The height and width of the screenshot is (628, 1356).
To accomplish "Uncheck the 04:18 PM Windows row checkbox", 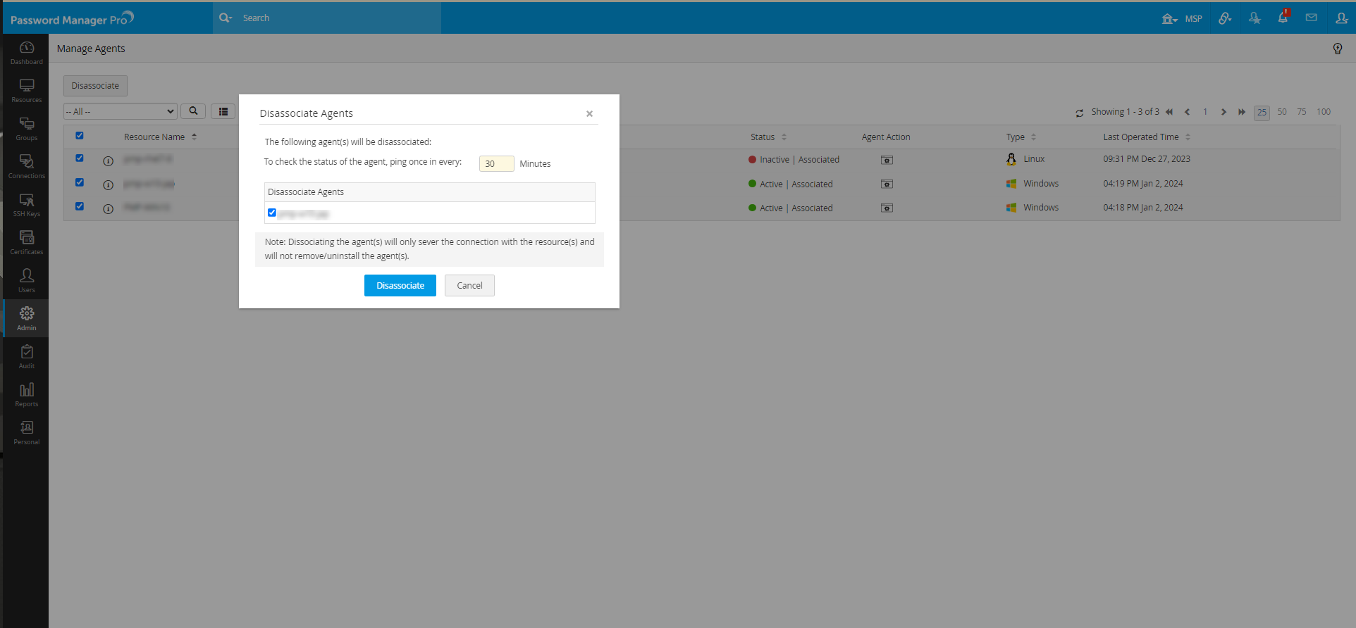I will pos(80,206).
